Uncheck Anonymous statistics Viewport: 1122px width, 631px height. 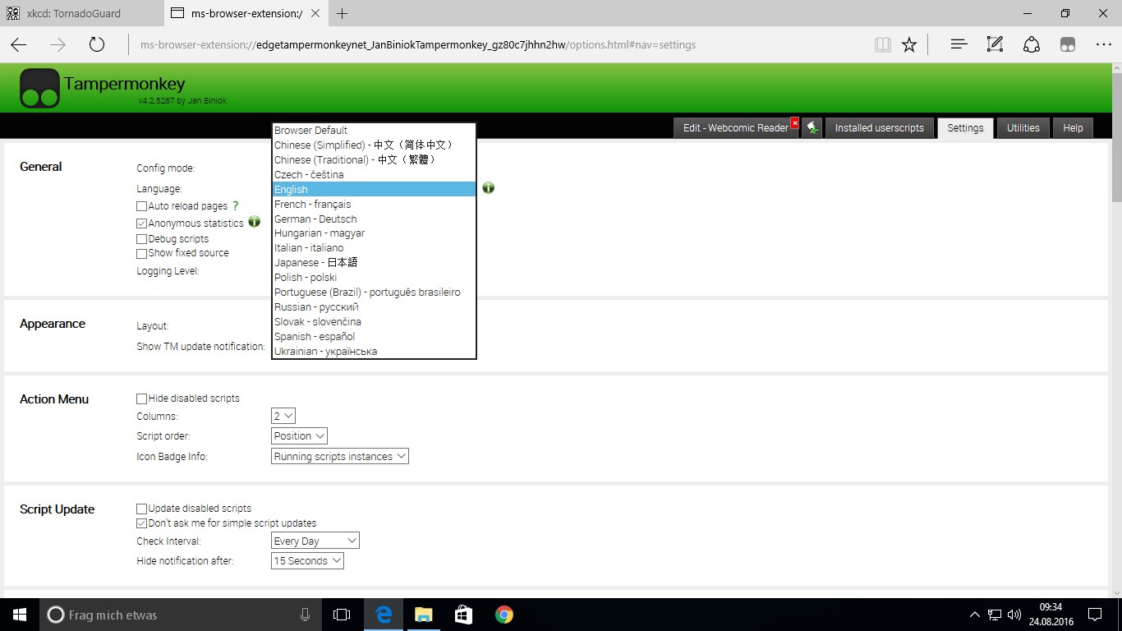141,223
